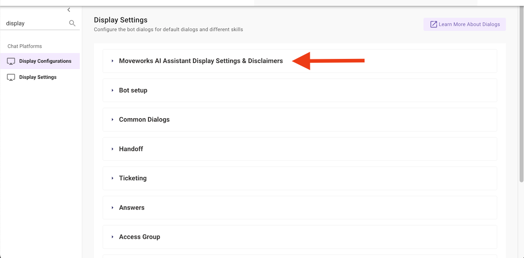Click the 'Bot setup' title
This screenshot has width=524, height=258.
[133, 91]
